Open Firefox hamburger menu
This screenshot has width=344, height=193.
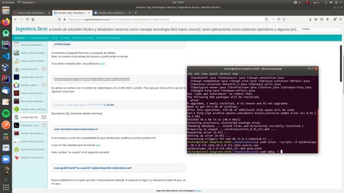point(340,19)
